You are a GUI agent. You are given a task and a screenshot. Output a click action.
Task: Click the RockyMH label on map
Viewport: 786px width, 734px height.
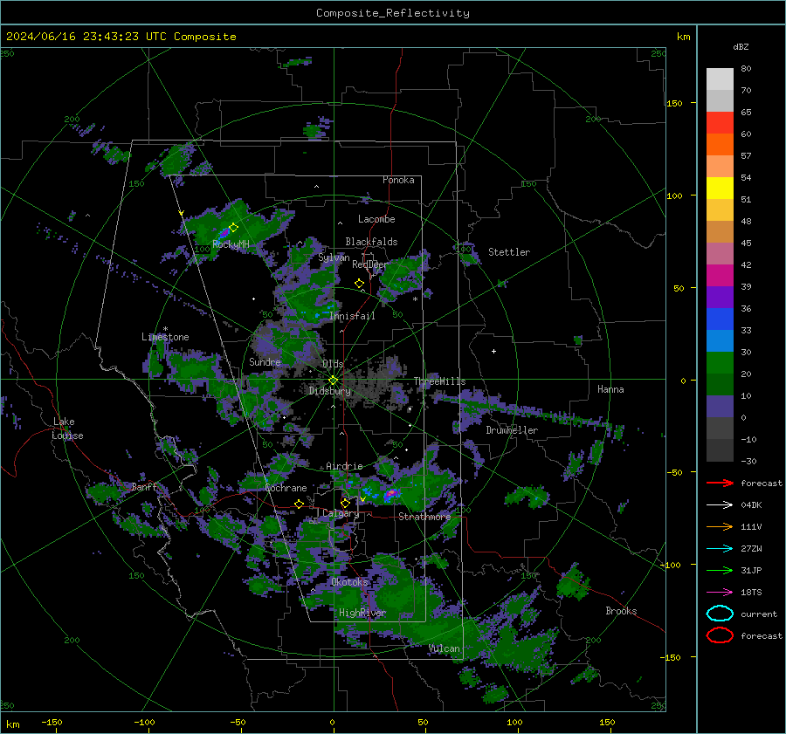coord(231,244)
